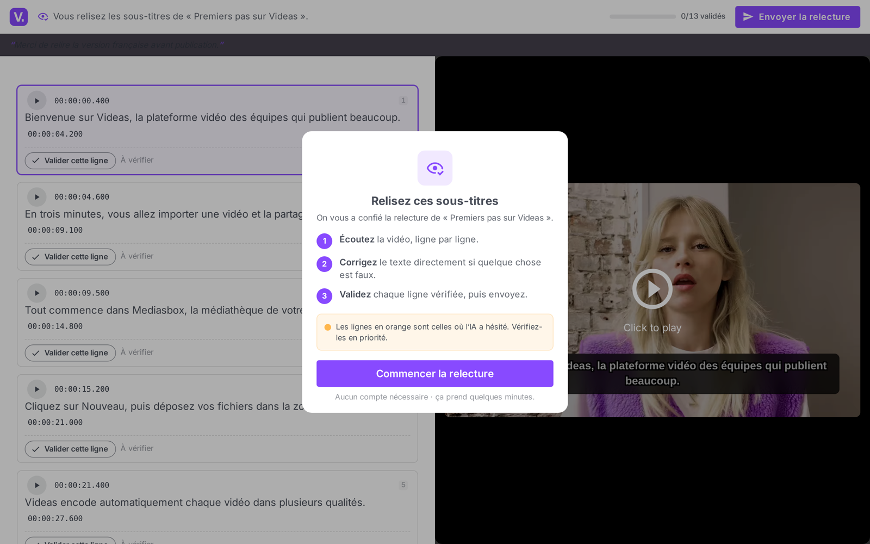Click the video play button overlay
Image resolution: width=870 pixels, height=544 pixels.
pos(652,289)
